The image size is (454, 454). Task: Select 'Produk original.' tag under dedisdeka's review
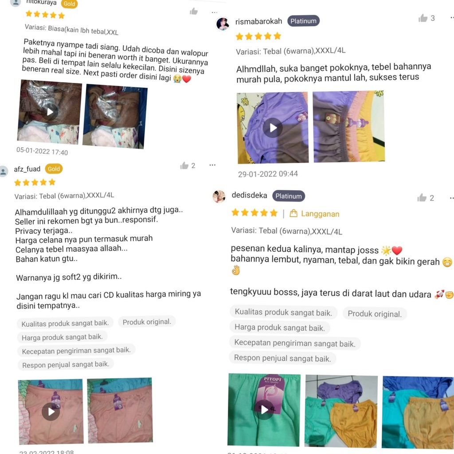[x=375, y=314]
